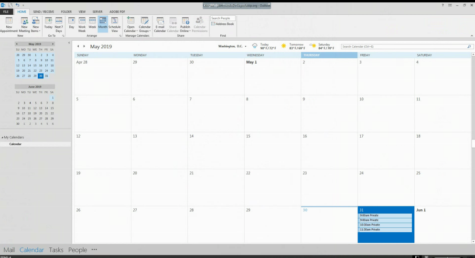Click the Search Calendar field
The height and width of the screenshot is (258, 475).
pyautogui.click(x=404, y=47)
